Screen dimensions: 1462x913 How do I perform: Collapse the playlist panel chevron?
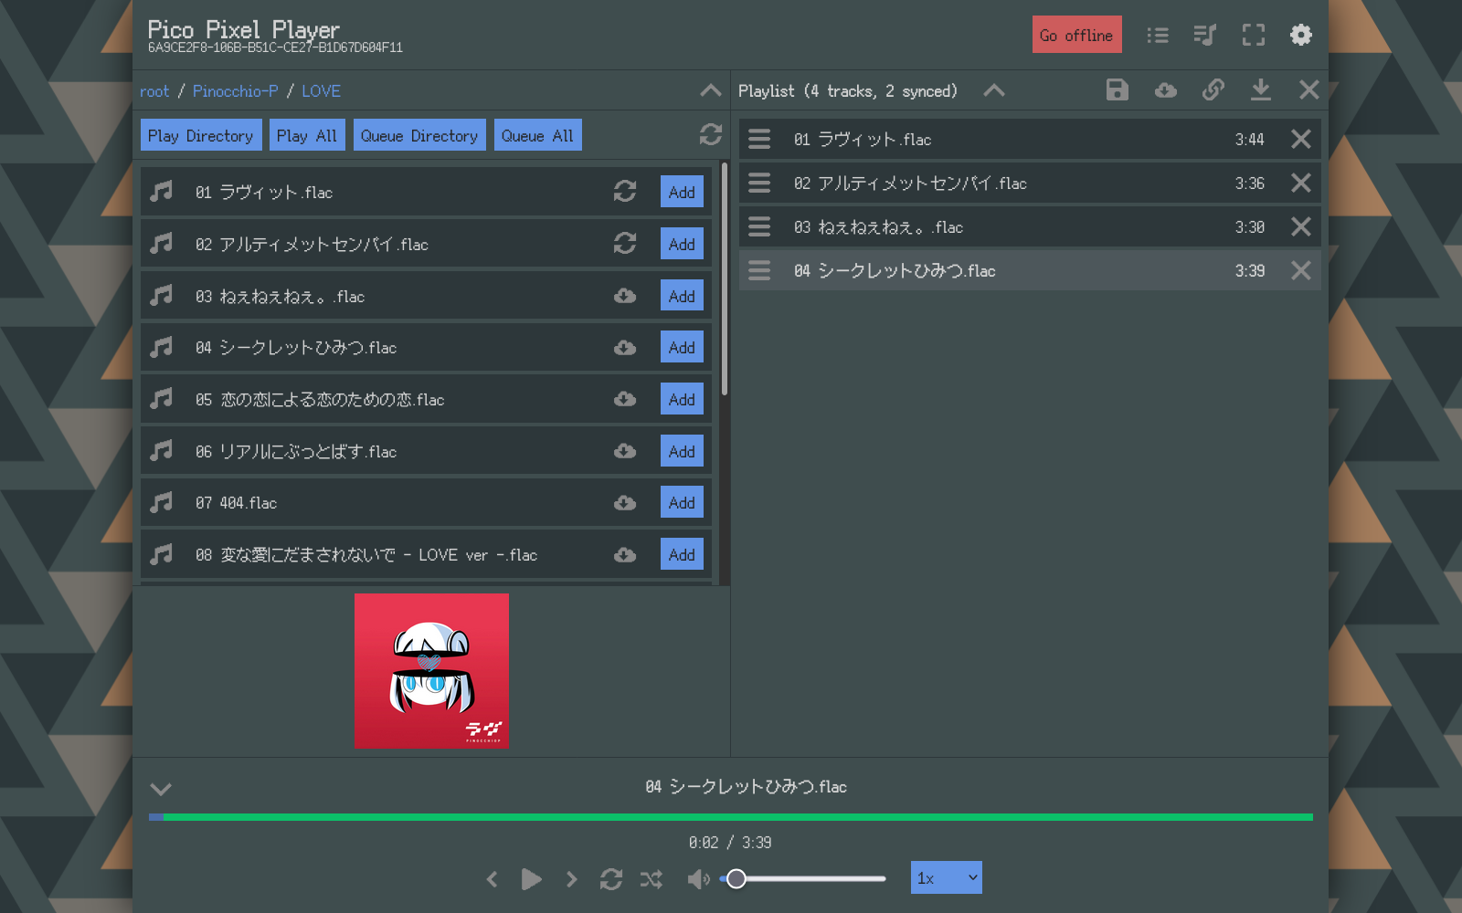pos(993,90)
